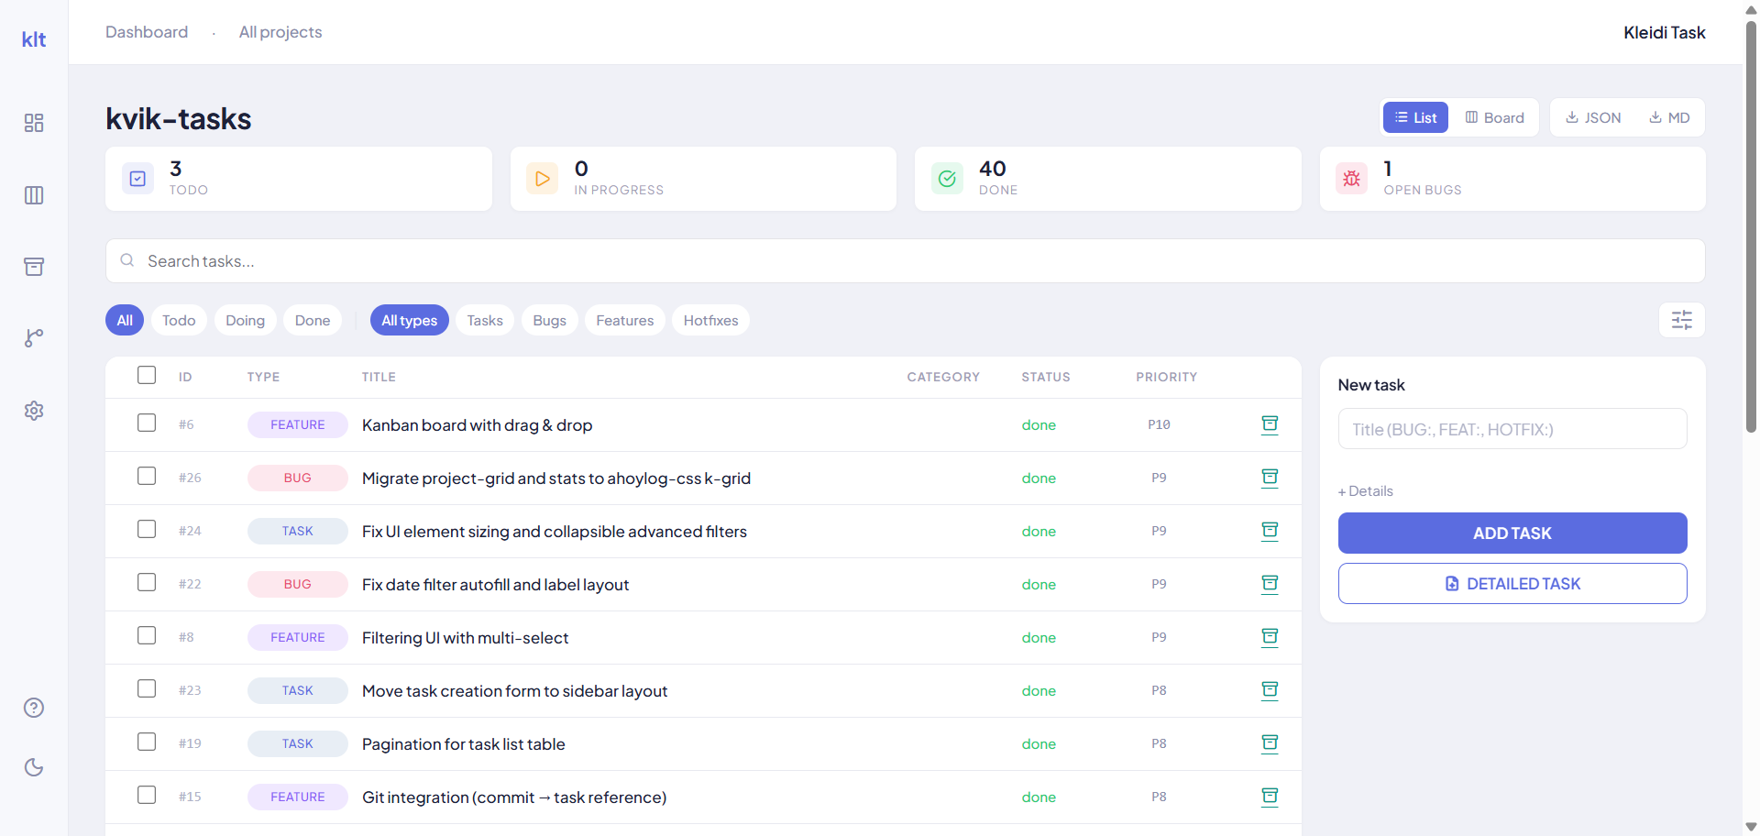Image resolution: width=1760 pixels, height=836 pixels.
Task: Click the ADD TASK button
Action: pyautogui.click(x=1512, y=533)
